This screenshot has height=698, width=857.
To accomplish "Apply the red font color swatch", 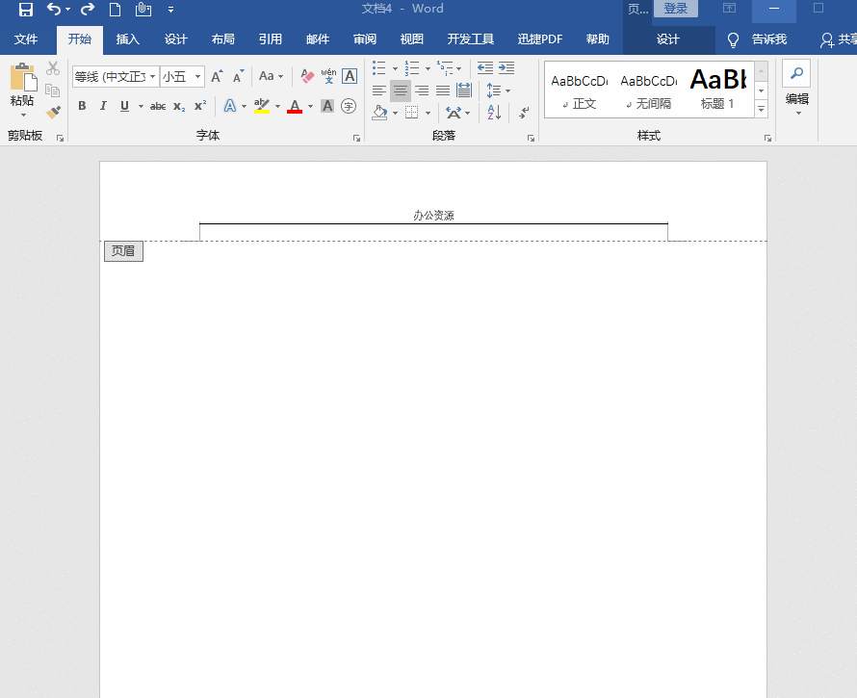I will point(295,106).
